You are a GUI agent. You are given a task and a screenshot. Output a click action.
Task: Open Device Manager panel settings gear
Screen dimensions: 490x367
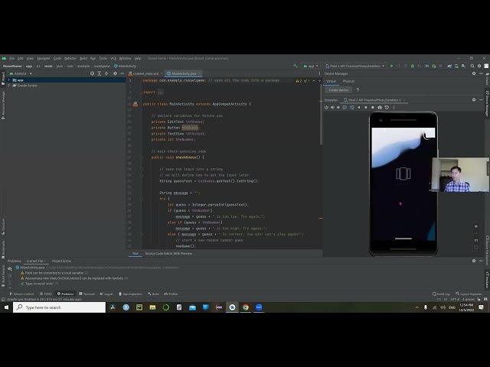474,73
